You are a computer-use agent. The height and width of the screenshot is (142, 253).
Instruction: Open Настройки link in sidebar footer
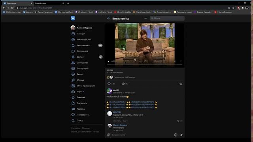(x=76, y=128)
